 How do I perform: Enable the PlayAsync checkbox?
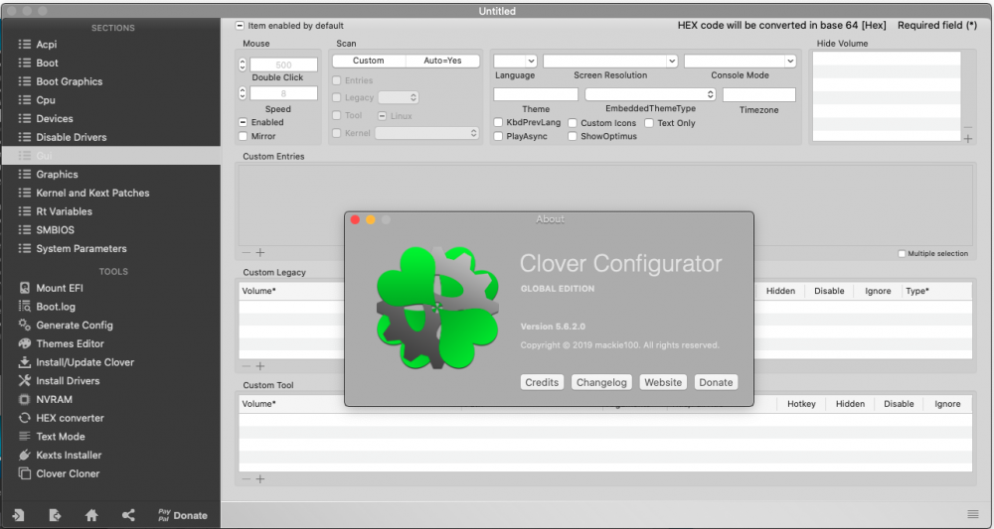tap(498, 136)
